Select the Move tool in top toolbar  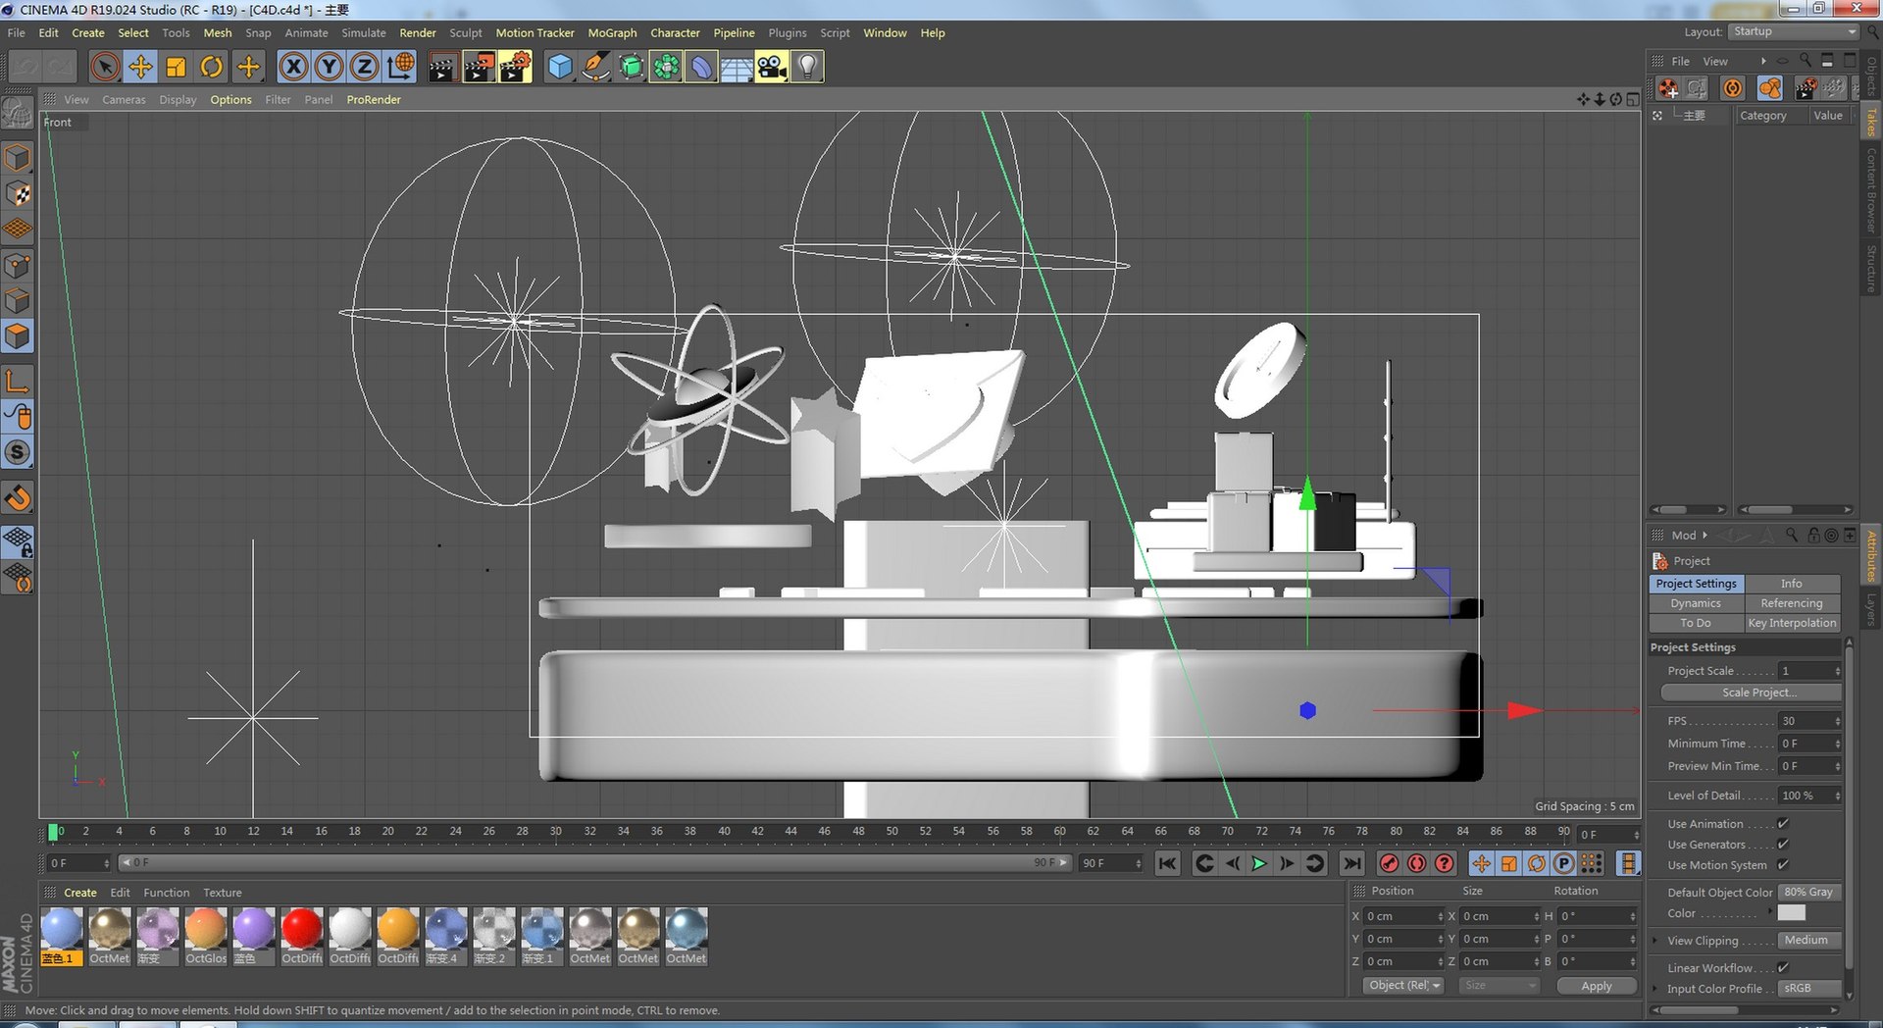pyautogui.click(x=140, y=67)
